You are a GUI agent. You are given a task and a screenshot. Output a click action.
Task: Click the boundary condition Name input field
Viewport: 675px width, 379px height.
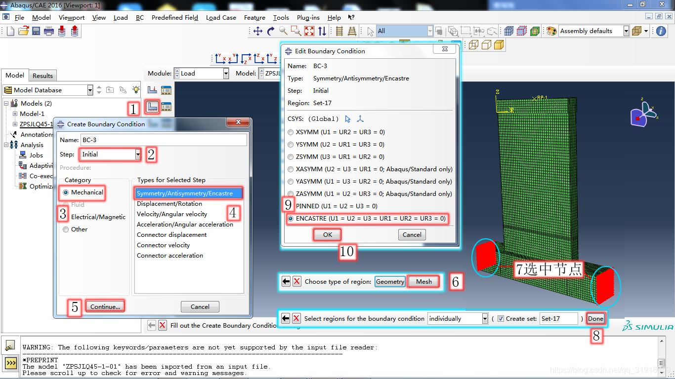[x=163, y=140]
